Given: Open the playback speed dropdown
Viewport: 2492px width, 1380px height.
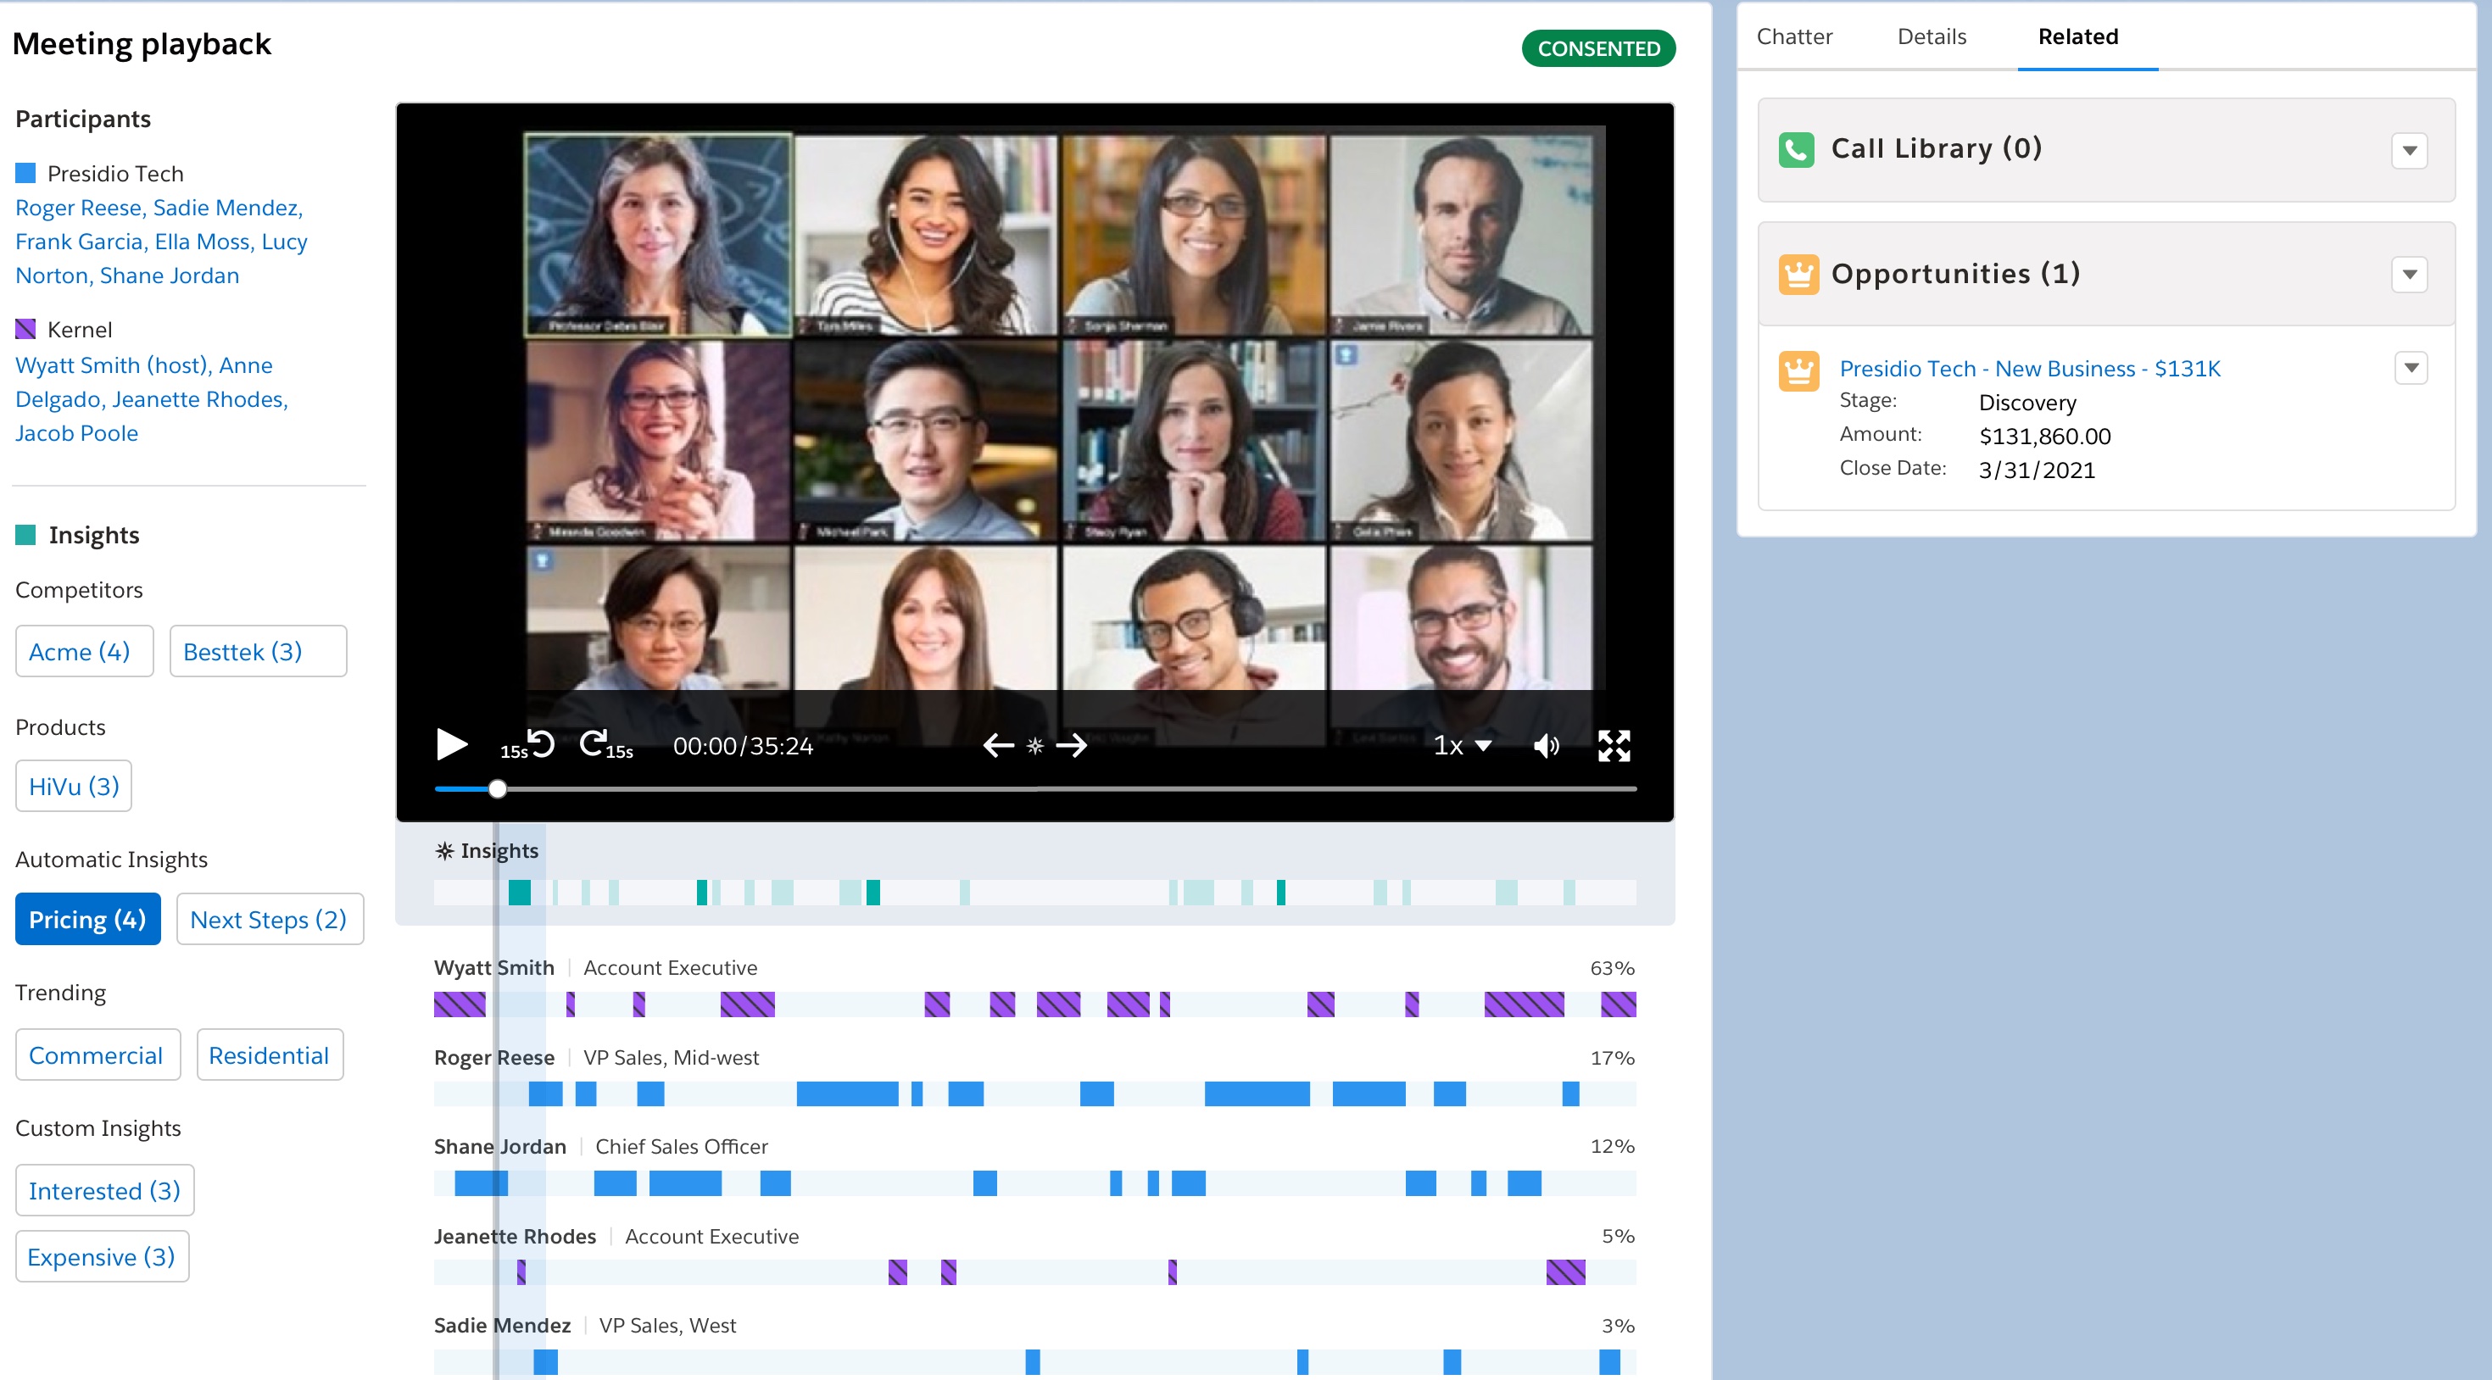Looking at the screenshot, I should pos(1463,744).
